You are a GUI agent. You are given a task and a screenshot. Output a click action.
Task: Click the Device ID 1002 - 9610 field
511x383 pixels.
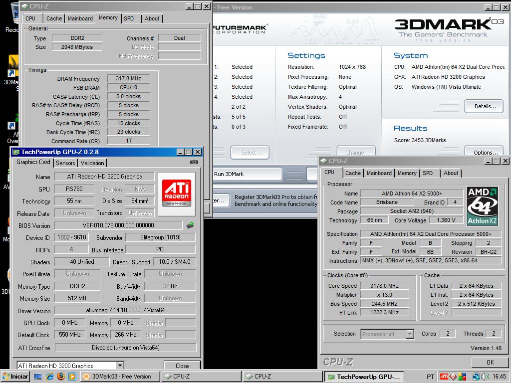pyautogui.click(x=71, y=237)
